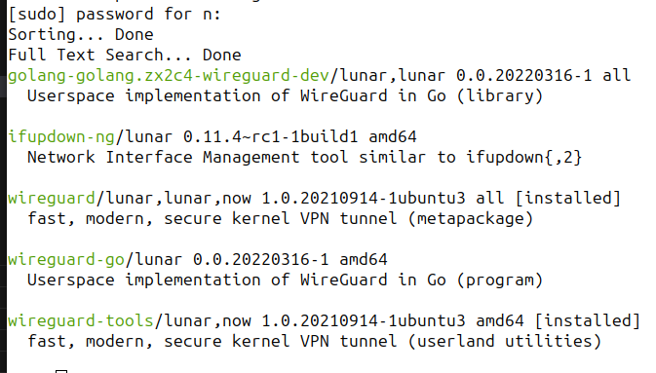The width and height of the screenshot is (656, 373).
Task: Click the 'Sorting... Done' output line
Action: 81,34
